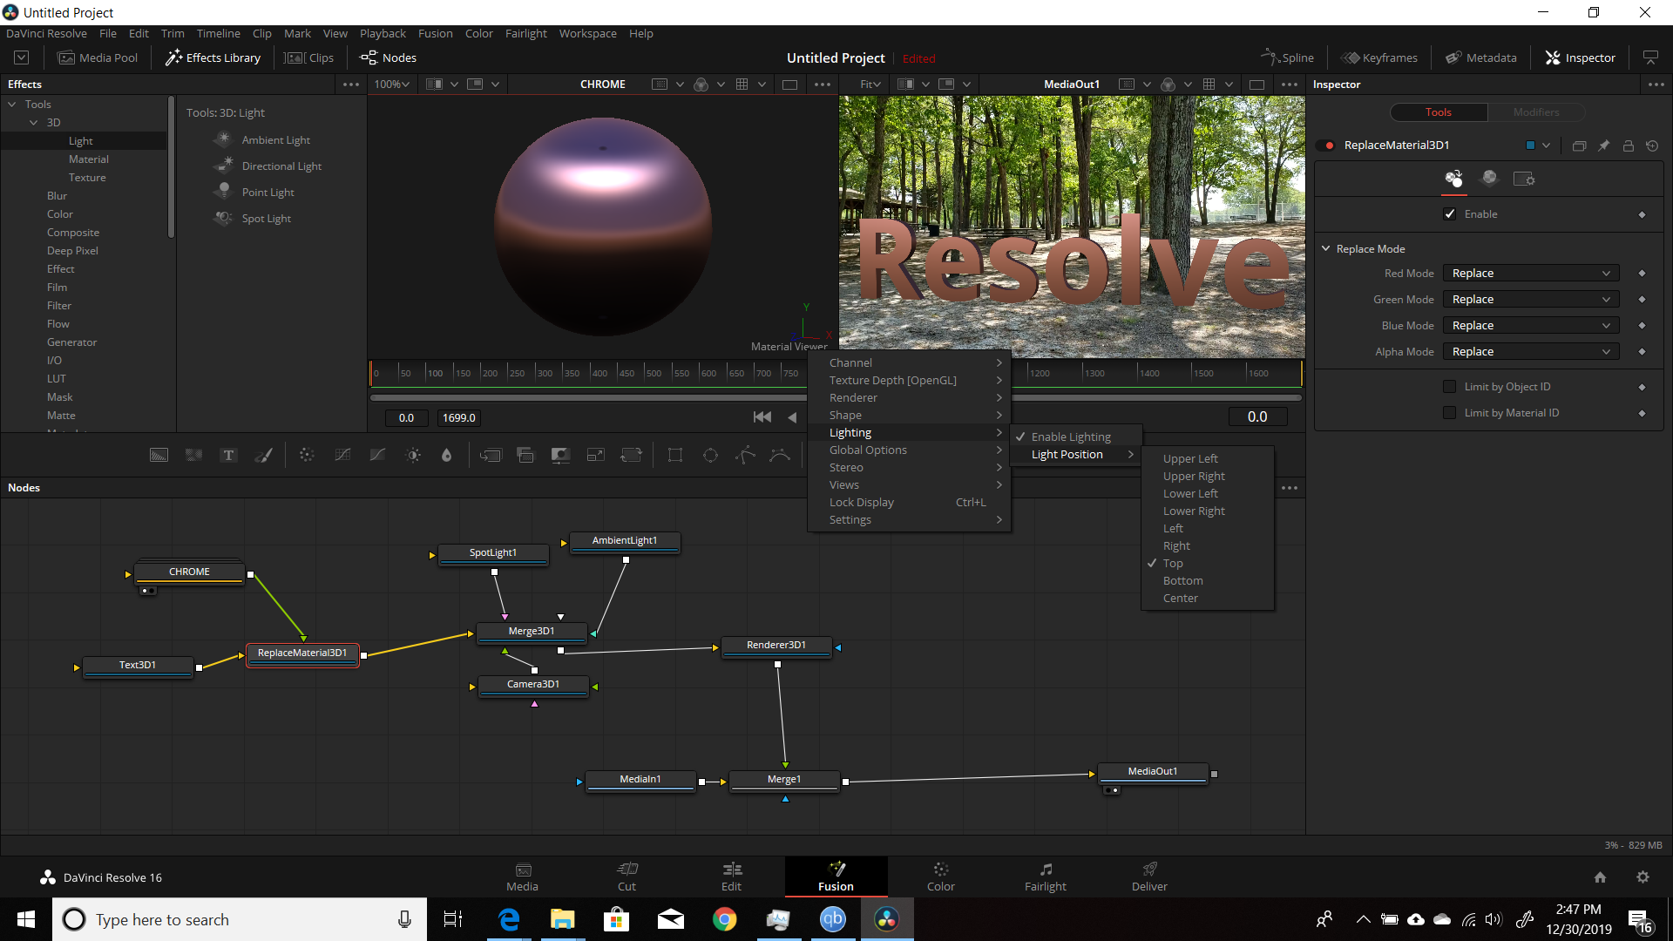Open the Fusion menu in menu bar
Screen dimensions: 1673x941
click(435, 34)
